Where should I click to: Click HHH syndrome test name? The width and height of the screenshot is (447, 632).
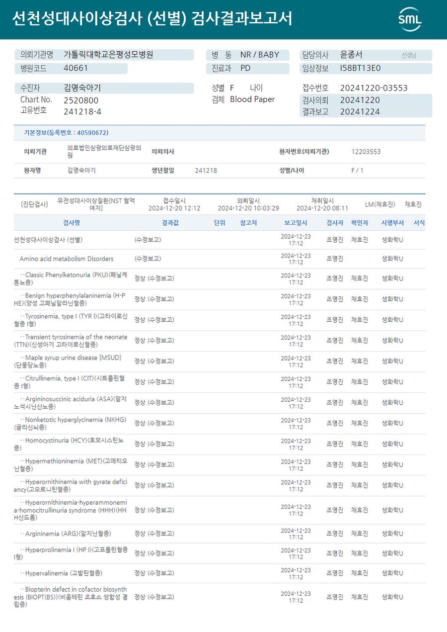[71, 510]
